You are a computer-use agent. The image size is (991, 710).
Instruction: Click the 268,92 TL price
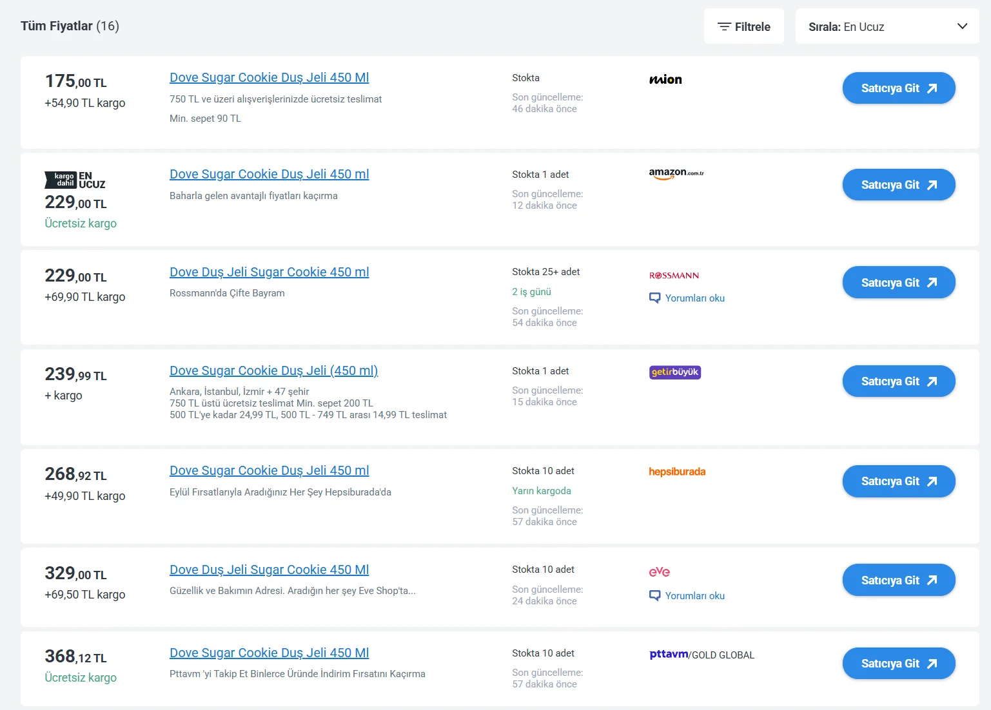point(75,474)
